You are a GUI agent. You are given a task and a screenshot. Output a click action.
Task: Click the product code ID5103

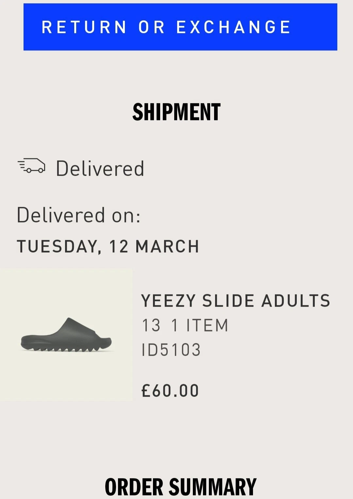coord(172,349)
